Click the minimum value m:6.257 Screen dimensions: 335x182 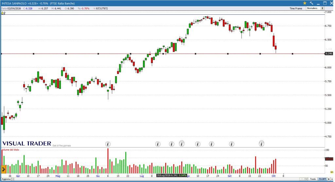click(x=43, y=8)
